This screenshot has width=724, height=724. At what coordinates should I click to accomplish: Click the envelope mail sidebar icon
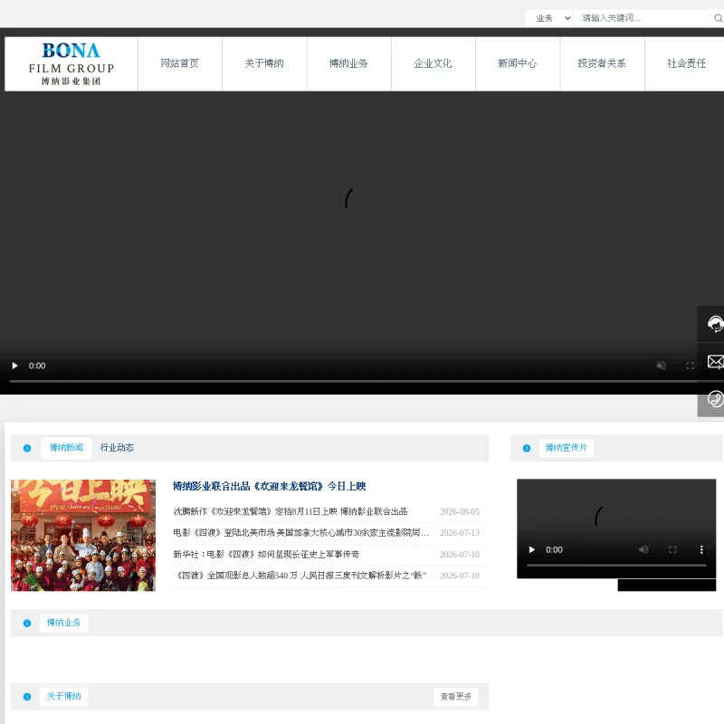(715, 361)
